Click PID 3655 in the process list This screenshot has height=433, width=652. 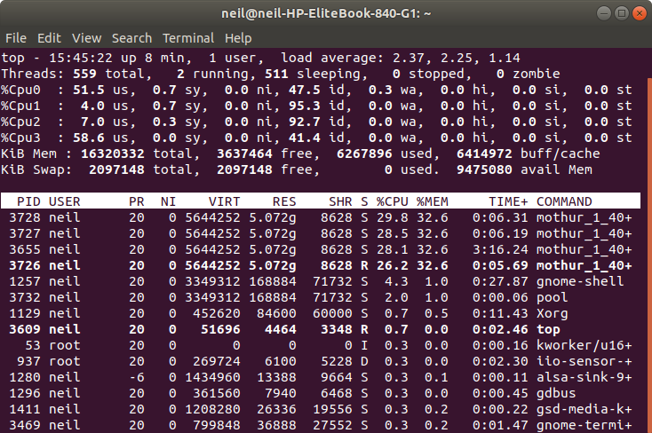pyautogui.click(x=25, y=249)
